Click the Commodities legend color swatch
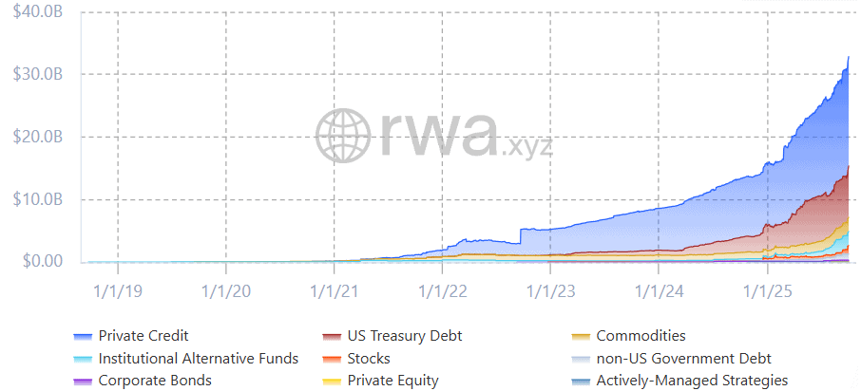The image size is (861, 391). [582, 336]
